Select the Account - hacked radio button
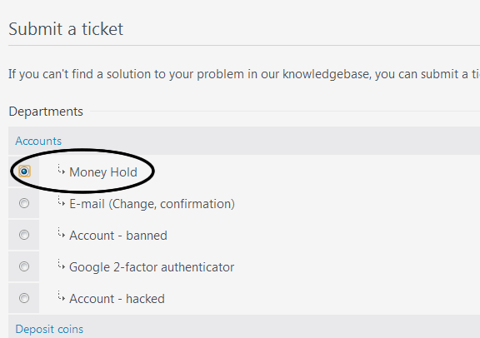Viewport: 480px width, 338px height. point(24,298)
